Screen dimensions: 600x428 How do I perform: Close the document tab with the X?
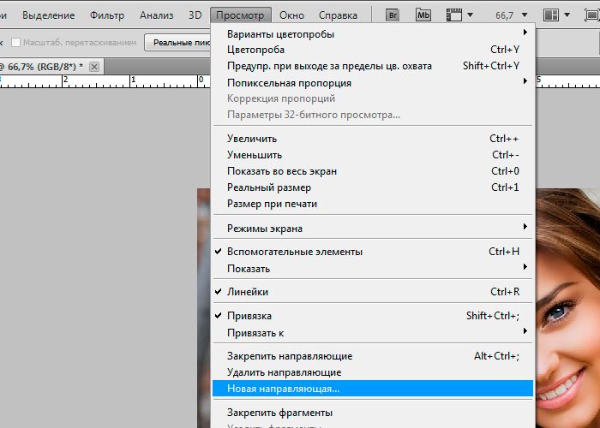click(x=94, y=67)
